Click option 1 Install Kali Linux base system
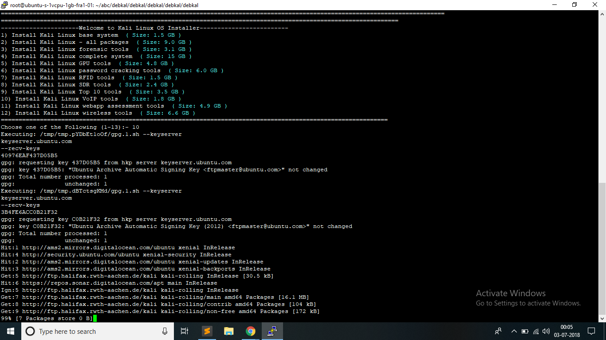The image size is (606, 340). point(91,35)
